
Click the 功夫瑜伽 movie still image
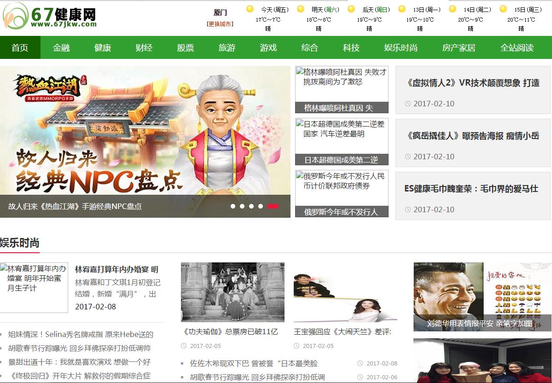click(x=232, y=292)
